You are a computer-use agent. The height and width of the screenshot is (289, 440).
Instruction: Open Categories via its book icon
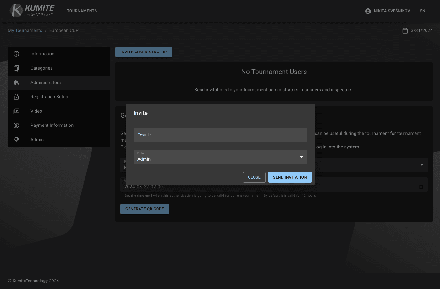16,68
